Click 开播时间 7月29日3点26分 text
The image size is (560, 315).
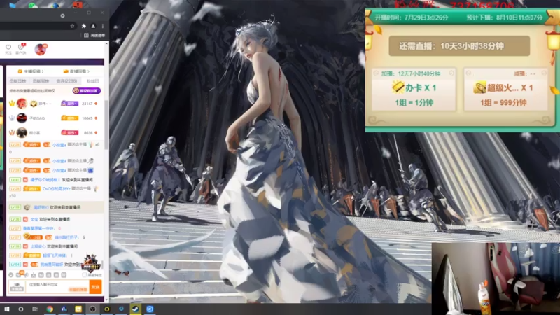pos(412,17)
